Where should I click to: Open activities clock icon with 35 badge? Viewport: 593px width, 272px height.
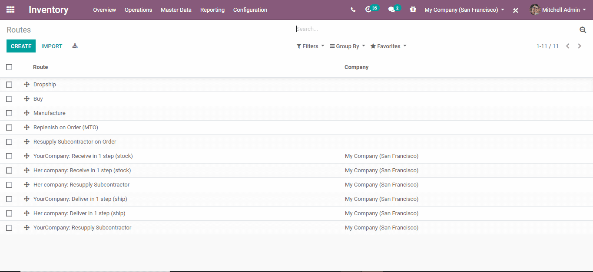(371, 9)
